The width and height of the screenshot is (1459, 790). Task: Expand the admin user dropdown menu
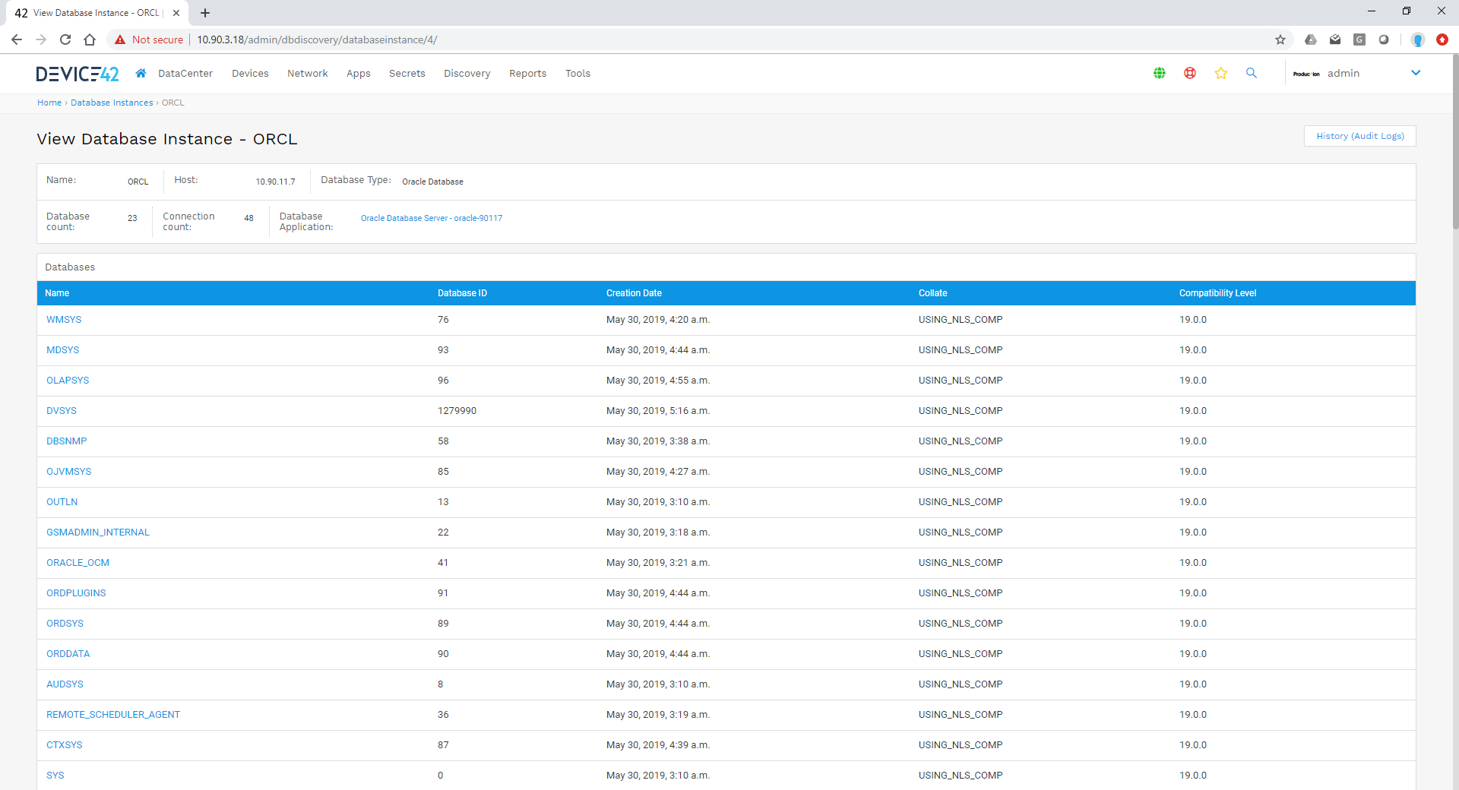[x=1416, y=73]
